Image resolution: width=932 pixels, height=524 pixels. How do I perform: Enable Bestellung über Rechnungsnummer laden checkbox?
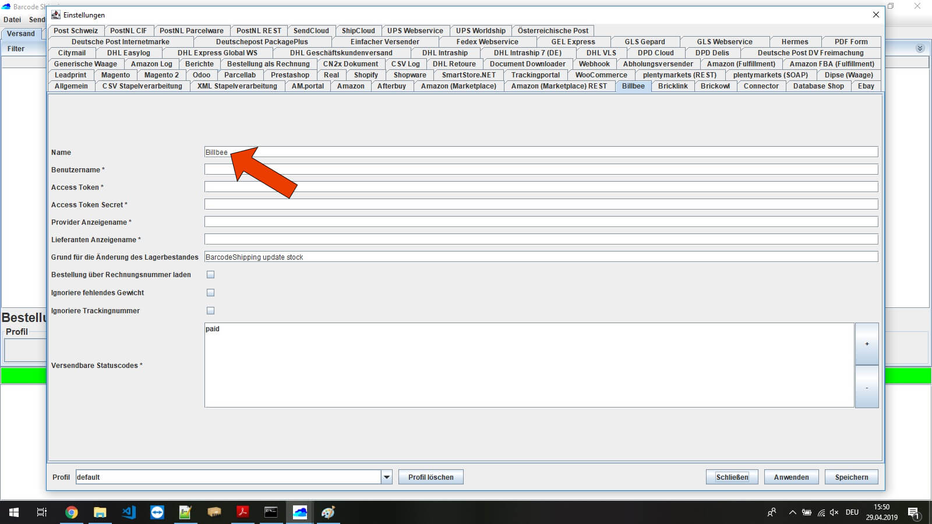coord(210,274)
